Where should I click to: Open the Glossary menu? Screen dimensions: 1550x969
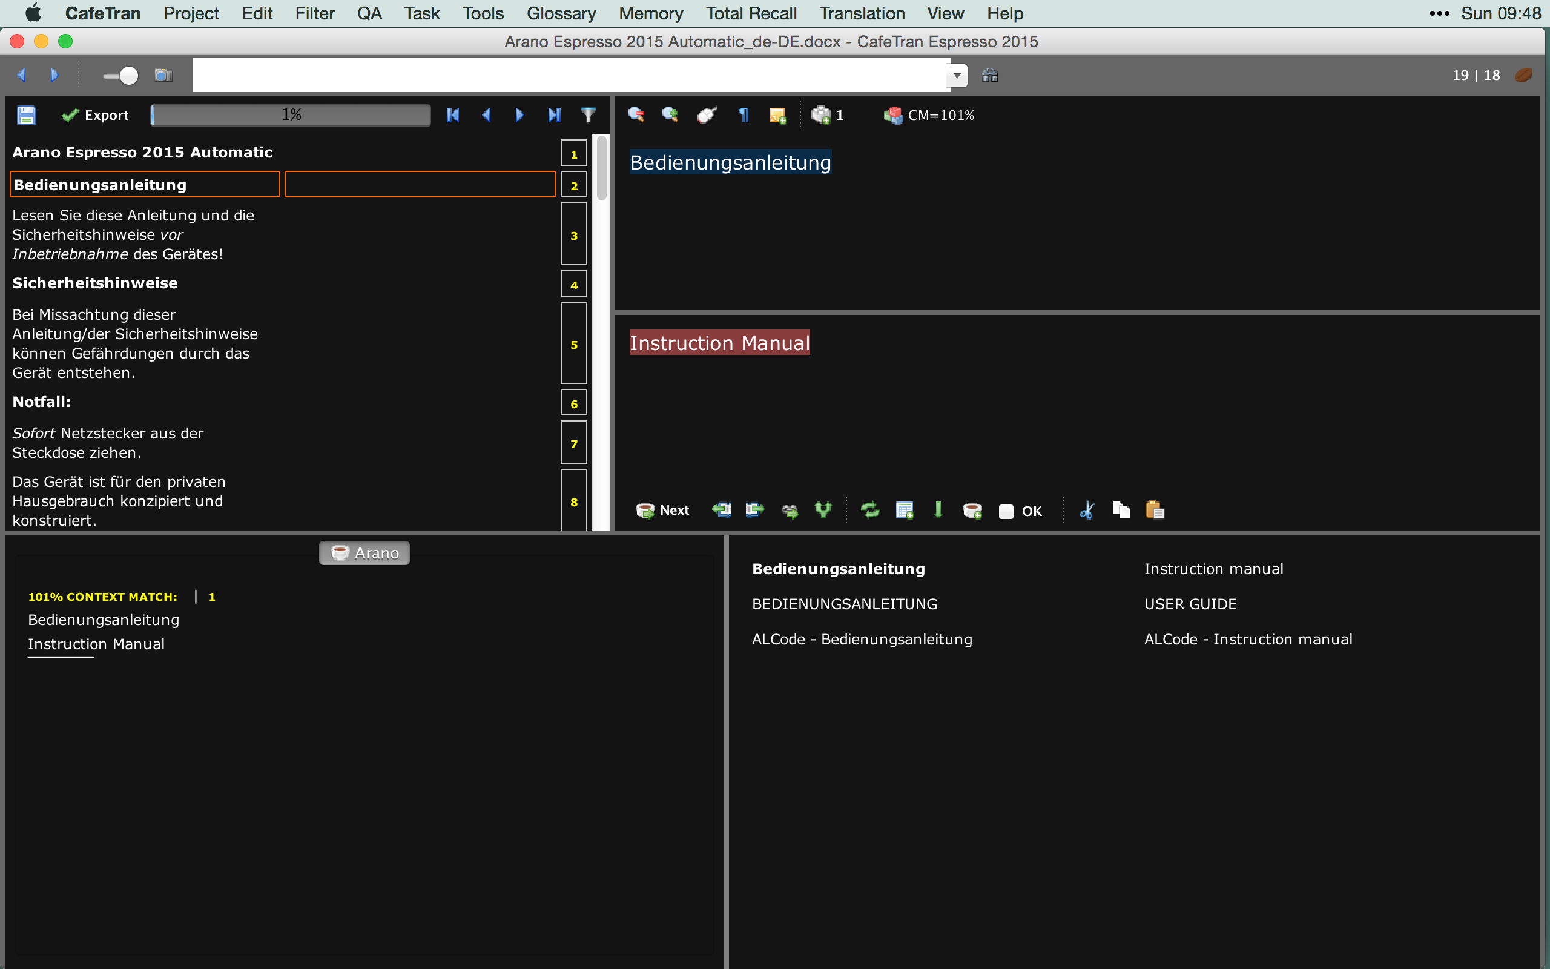pyautogui.click(x=561, y=13)
